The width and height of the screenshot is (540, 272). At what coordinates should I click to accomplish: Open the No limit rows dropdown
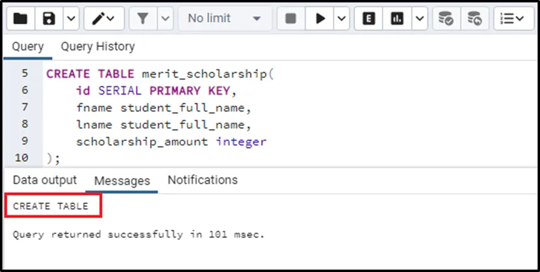click(x=224, y=19)
